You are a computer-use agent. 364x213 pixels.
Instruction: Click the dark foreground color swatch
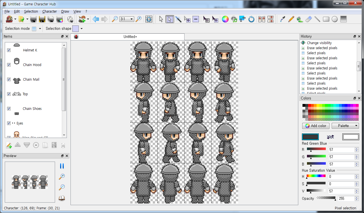[x=310, y=137]
